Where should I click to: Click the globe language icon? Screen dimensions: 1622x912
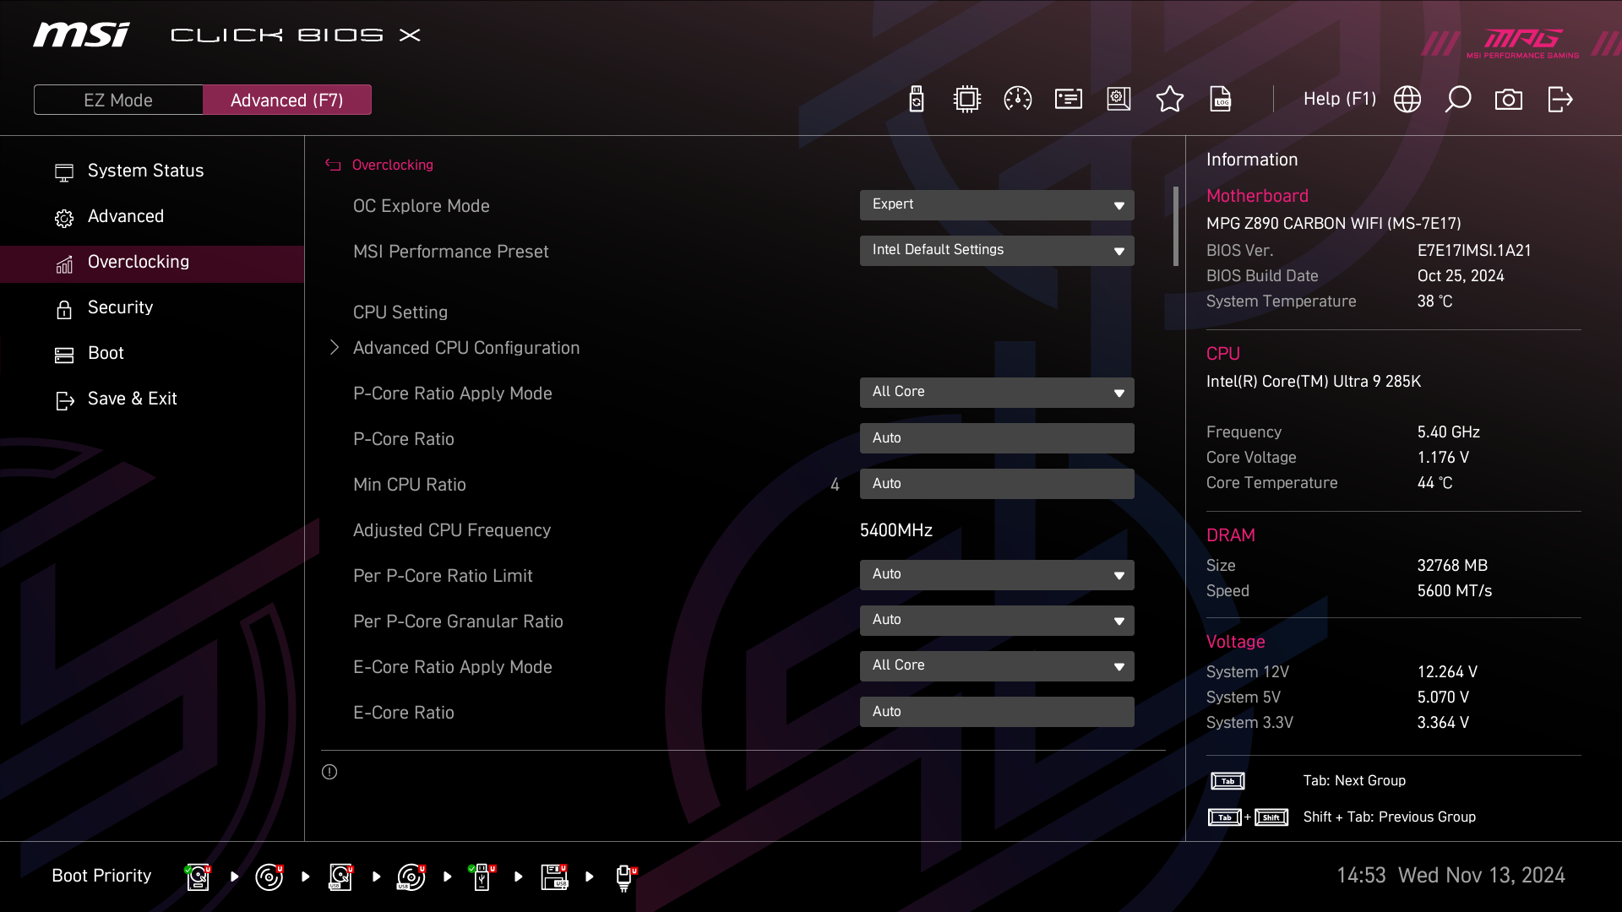tap(1407, 100)
